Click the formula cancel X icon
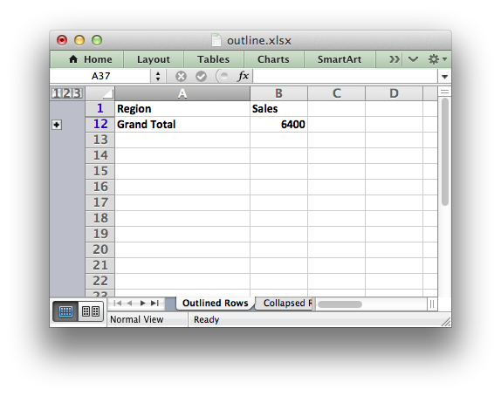Image resolution: width=501 pixels, height=396 pixels. [181, 77]
